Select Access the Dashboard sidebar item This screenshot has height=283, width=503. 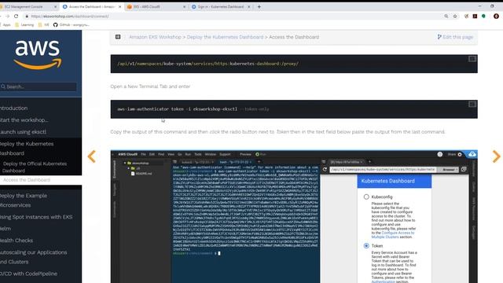click(27, 180)
